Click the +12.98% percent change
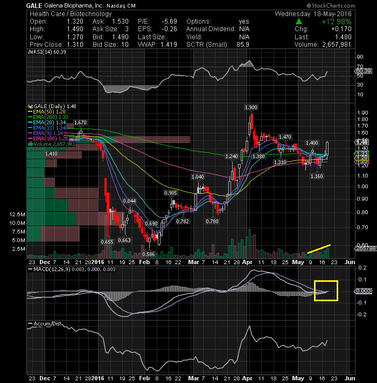This screenshot has width=377, height=383. (x=337, y=22)
